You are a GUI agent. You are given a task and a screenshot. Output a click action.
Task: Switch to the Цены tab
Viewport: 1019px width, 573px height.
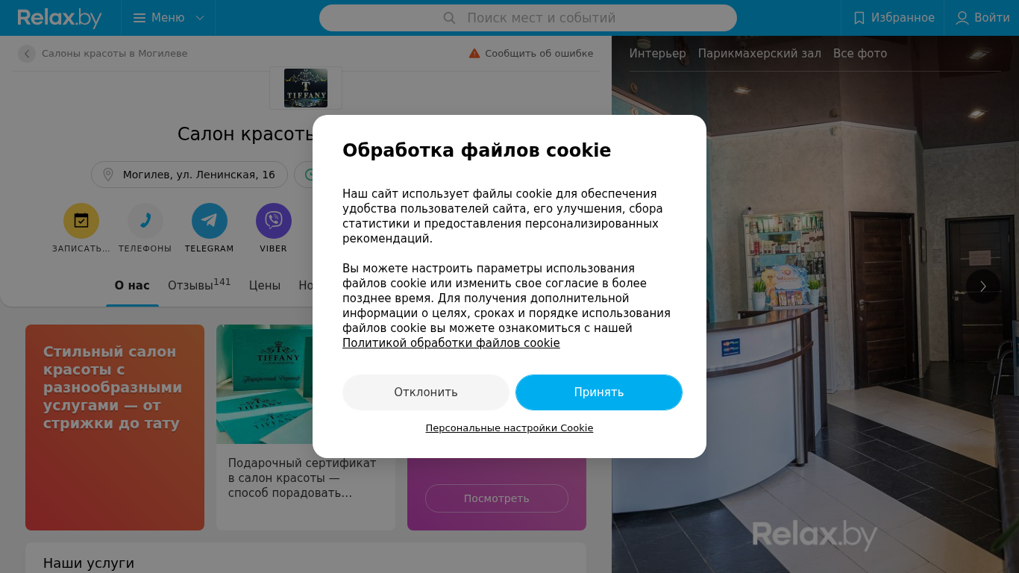tap(265, 285)
